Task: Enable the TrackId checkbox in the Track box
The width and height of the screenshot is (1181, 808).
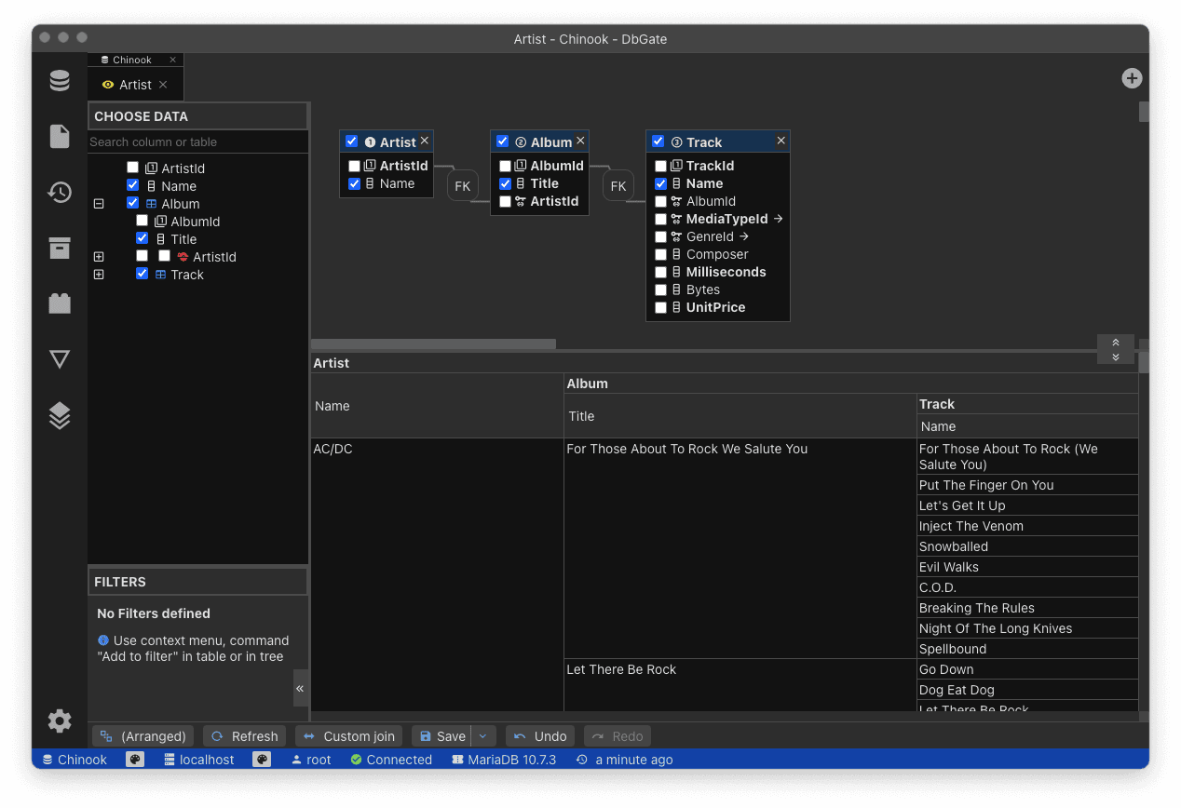Action: [x=661, y=165]
